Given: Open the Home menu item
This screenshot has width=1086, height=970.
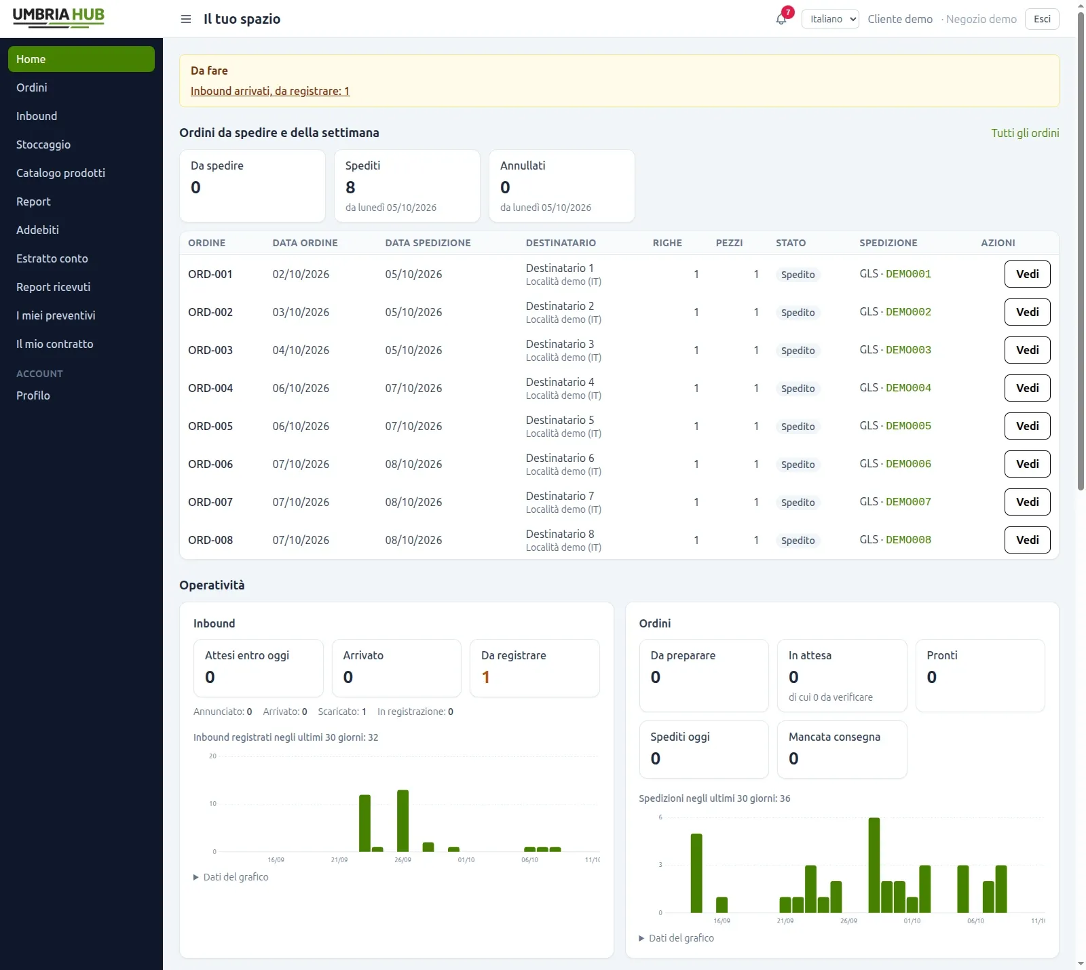Looking at the screenshot, I should [81, 59].
